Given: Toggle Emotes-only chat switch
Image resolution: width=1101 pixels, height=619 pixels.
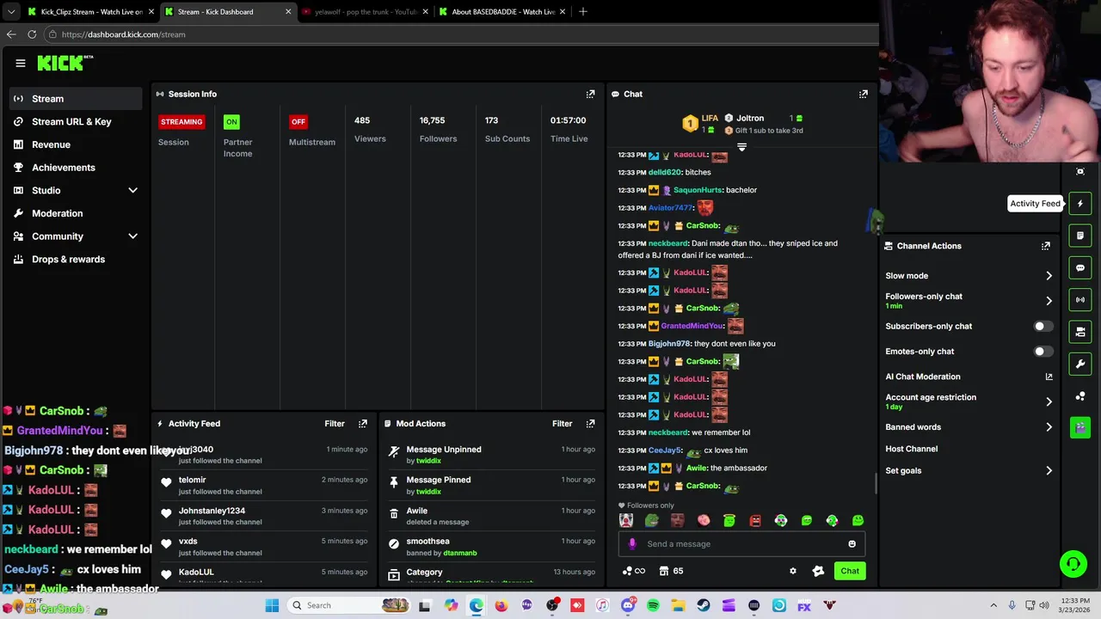Looking at the screenshot, I should [x=1042, y=352].
